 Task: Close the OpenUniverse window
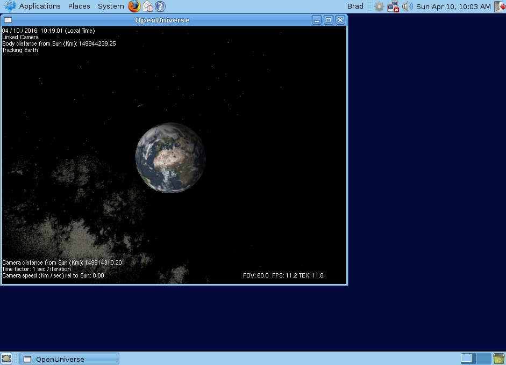coord(340,20)
